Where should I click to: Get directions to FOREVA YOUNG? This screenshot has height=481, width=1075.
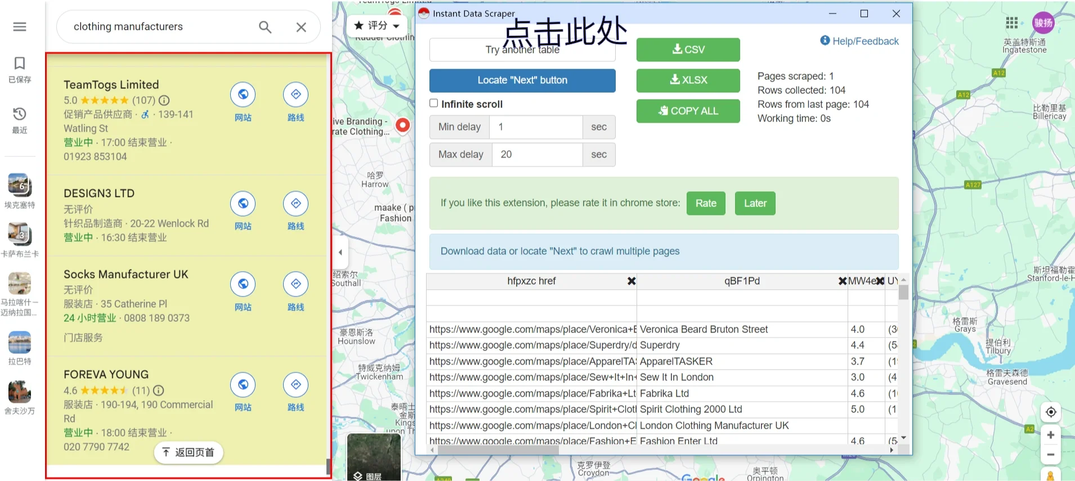(295, 384)
